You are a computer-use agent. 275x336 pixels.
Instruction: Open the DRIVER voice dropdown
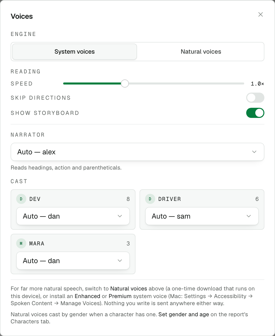(202, 216)
